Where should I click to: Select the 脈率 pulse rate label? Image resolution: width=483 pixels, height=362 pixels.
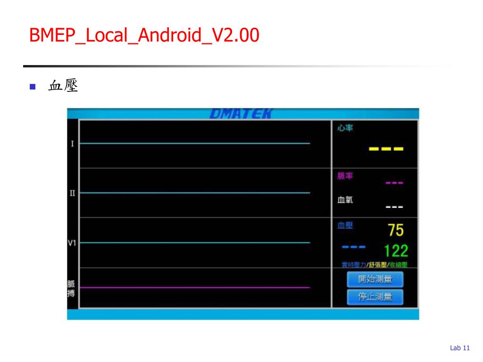345,176
